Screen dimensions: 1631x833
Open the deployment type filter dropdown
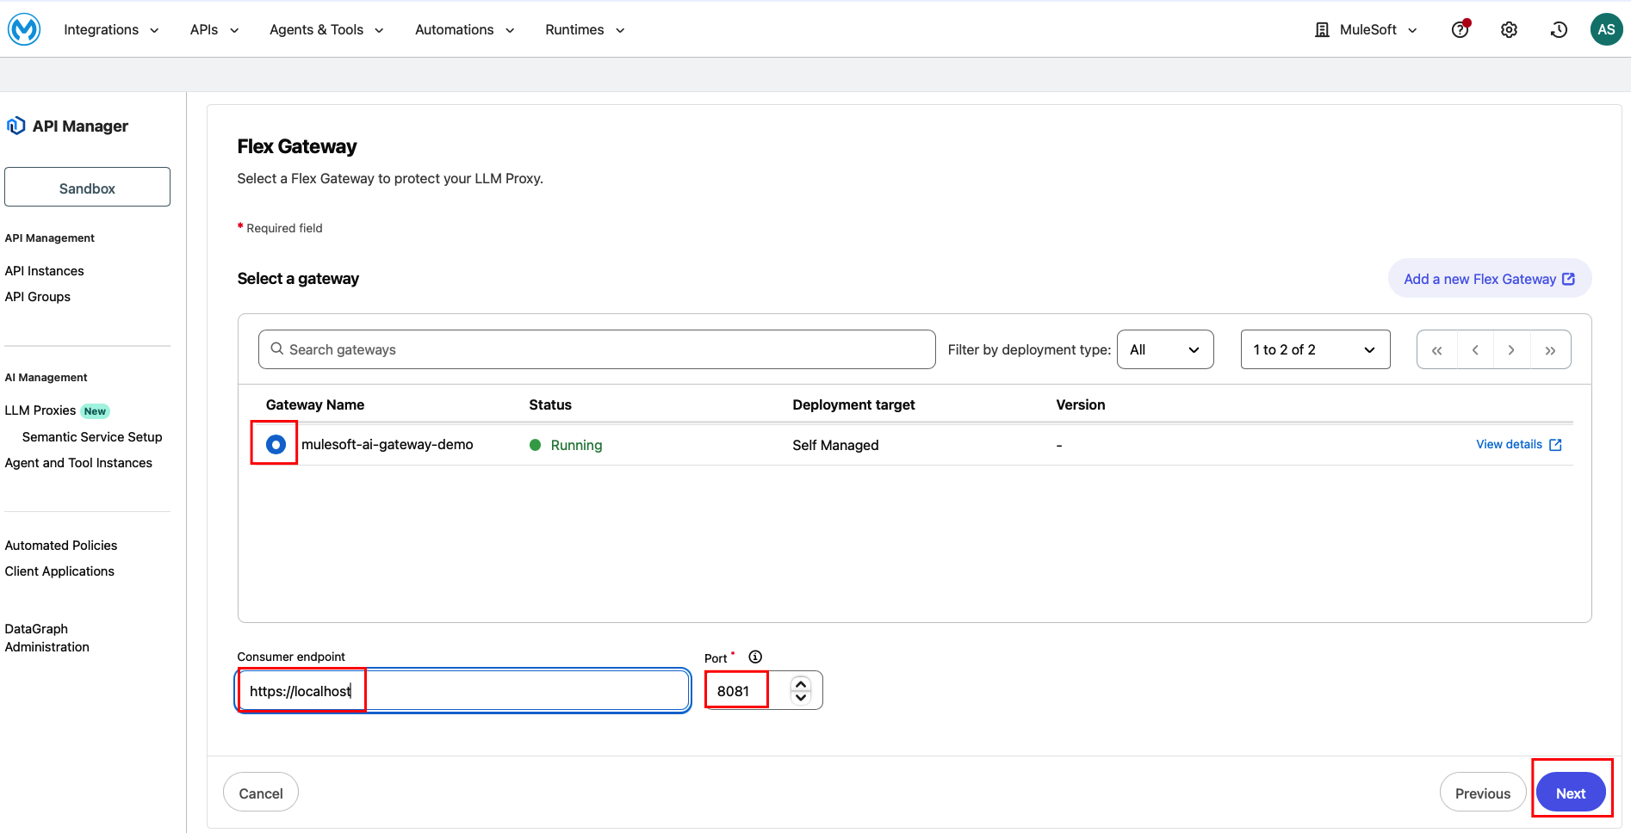[1164, 349]
